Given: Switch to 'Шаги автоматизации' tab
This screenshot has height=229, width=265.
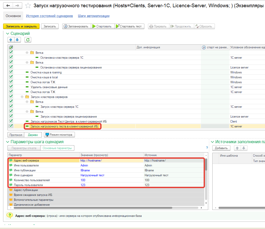Looking at the screenshot, I should (x=93, y=16).
